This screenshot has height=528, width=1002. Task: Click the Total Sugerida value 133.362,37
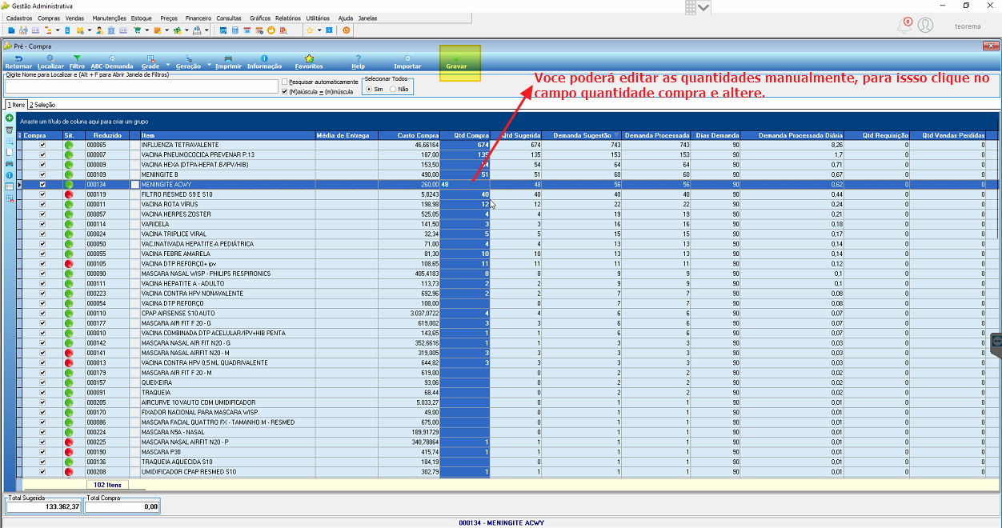[43, 506]
